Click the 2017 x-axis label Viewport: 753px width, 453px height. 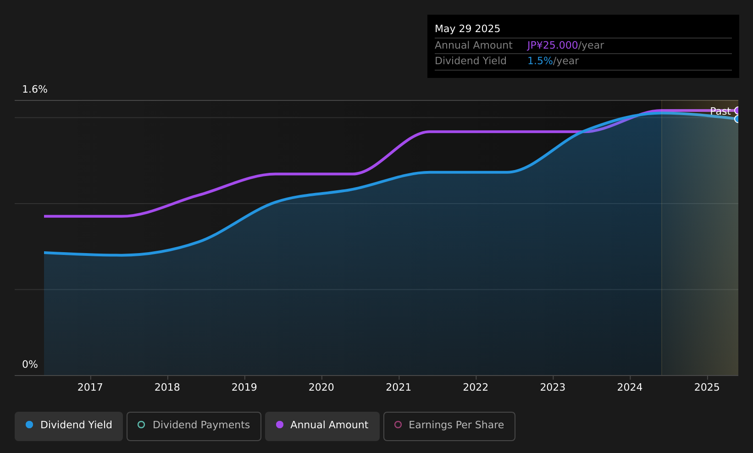90,387
